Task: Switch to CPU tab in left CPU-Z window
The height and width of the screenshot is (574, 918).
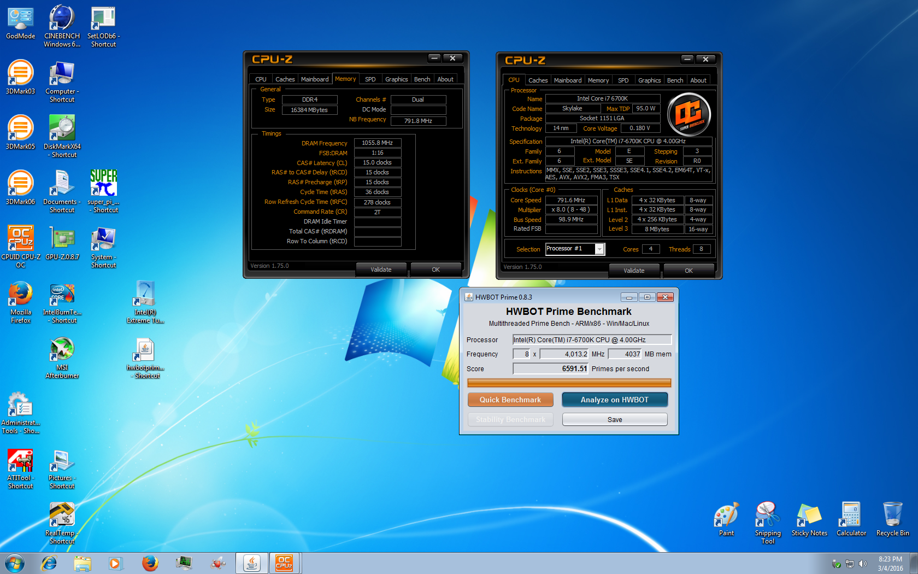Action: (x=261, y=79)
